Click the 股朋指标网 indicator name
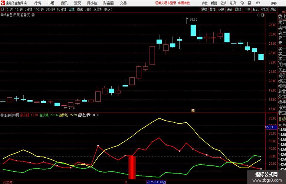This screenshot has width=286, height=184. [x=12, y=115]
